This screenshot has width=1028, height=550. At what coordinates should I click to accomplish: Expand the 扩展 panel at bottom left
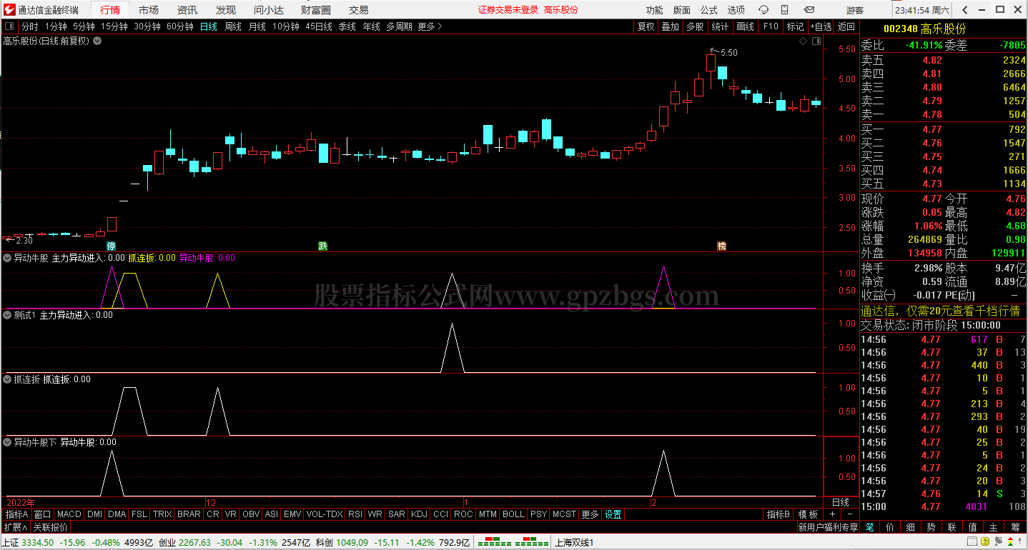pyautogui.click(x=15, y=527)
